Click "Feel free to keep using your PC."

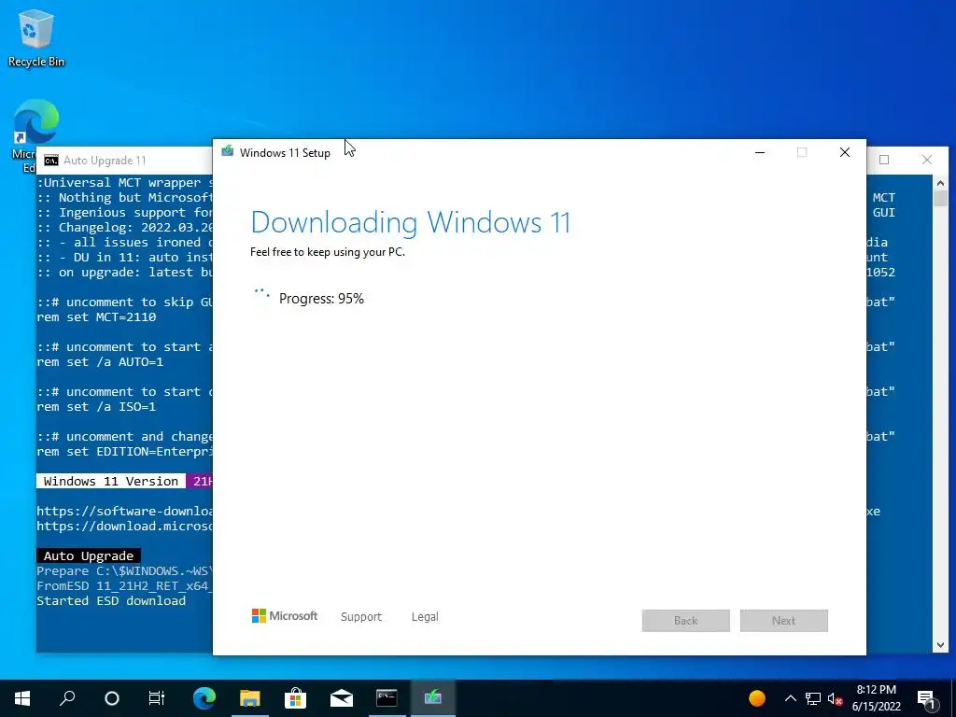pyautogui.click(x=328, y=252)
